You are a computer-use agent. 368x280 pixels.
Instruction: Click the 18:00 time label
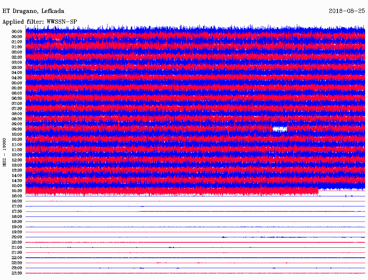(x=17, y=217)
